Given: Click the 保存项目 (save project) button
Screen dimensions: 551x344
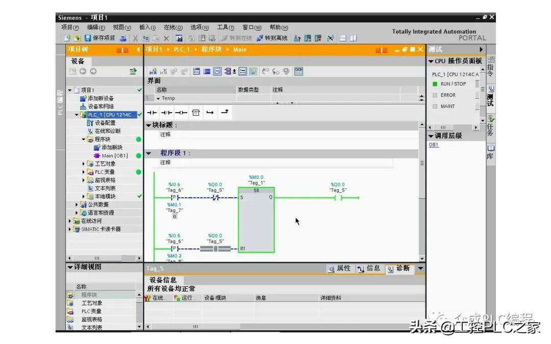Looking at the screenshot, I should (100, 38).
